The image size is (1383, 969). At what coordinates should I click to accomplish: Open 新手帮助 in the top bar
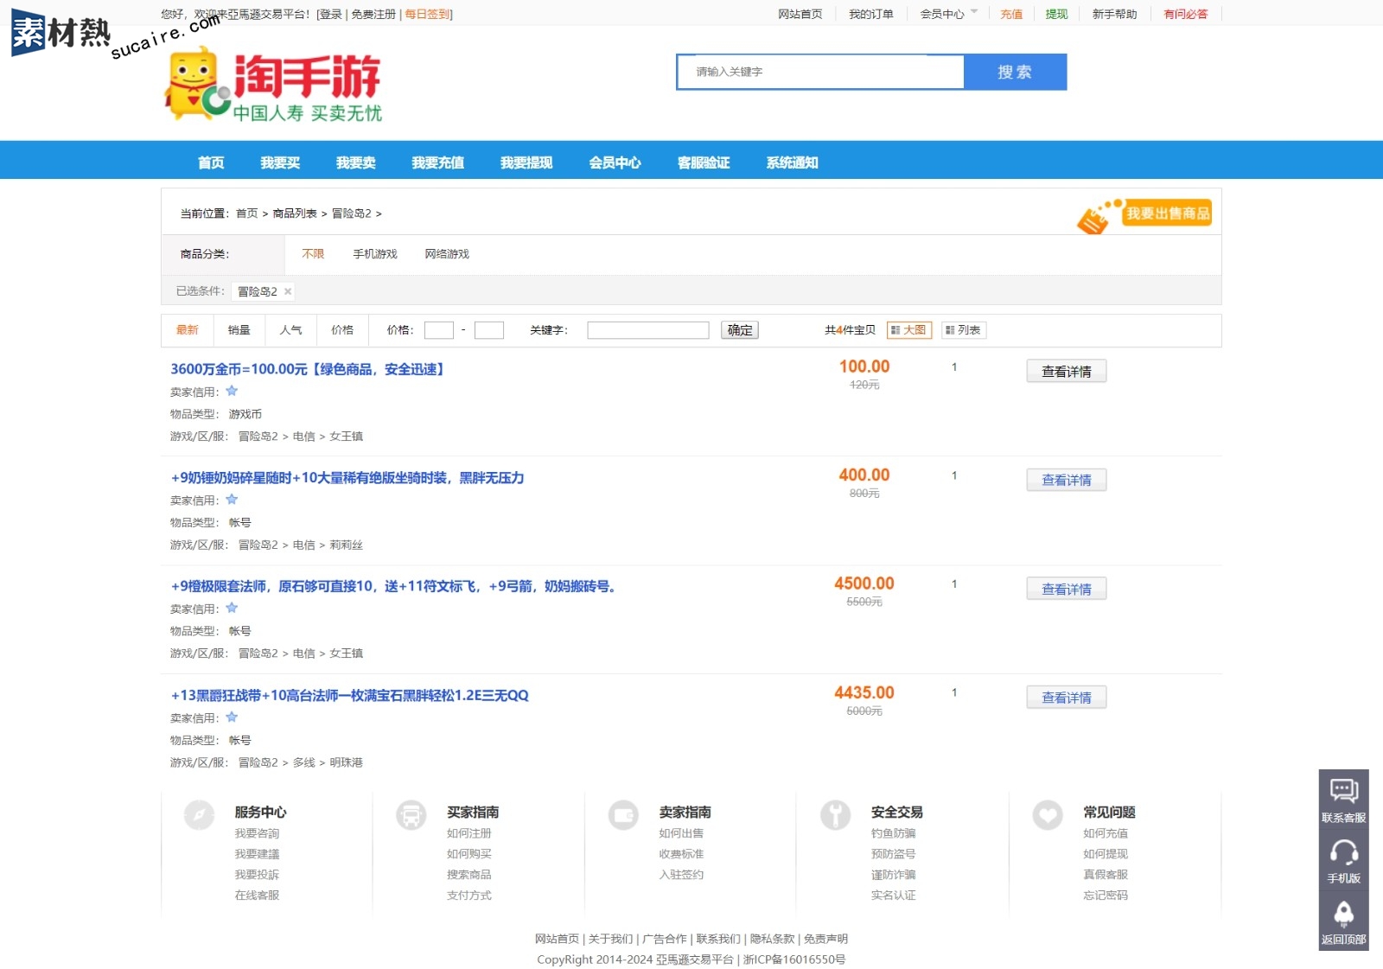[x=1115, y=14]
